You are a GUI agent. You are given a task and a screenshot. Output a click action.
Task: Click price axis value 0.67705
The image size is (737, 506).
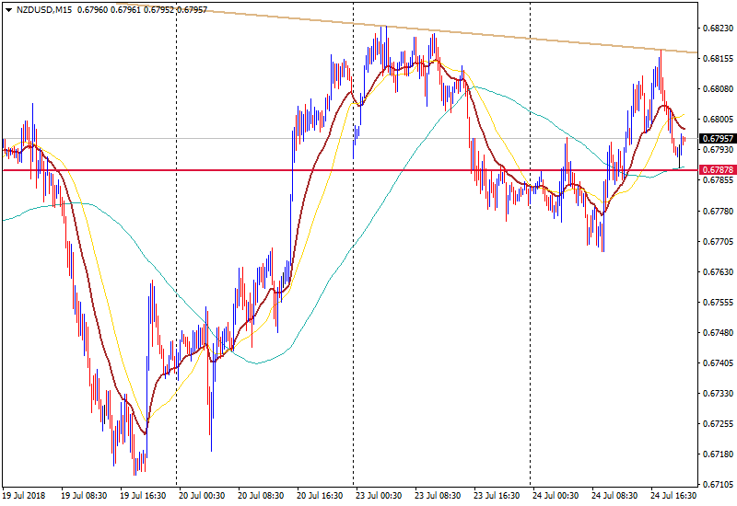click(718, 242)
